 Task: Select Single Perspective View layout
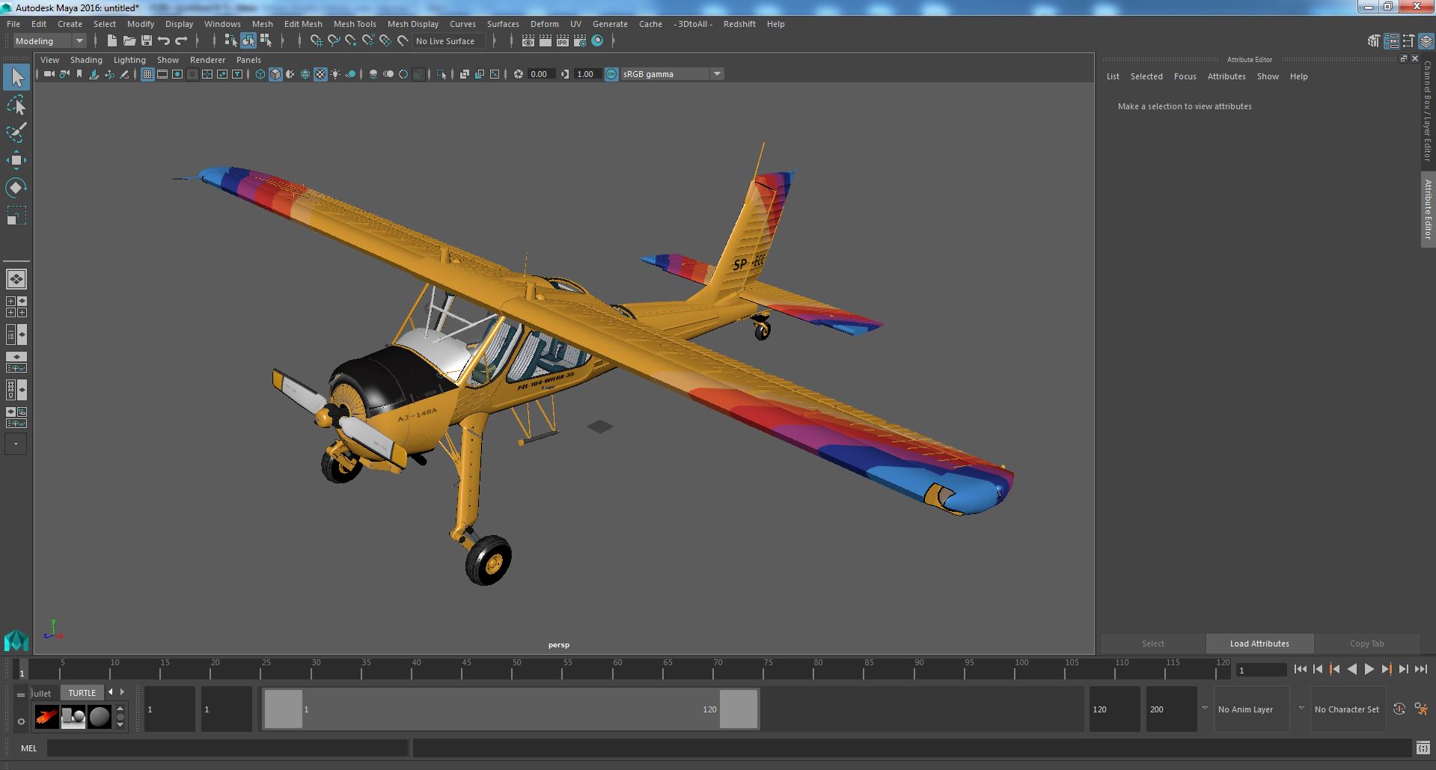16,279
